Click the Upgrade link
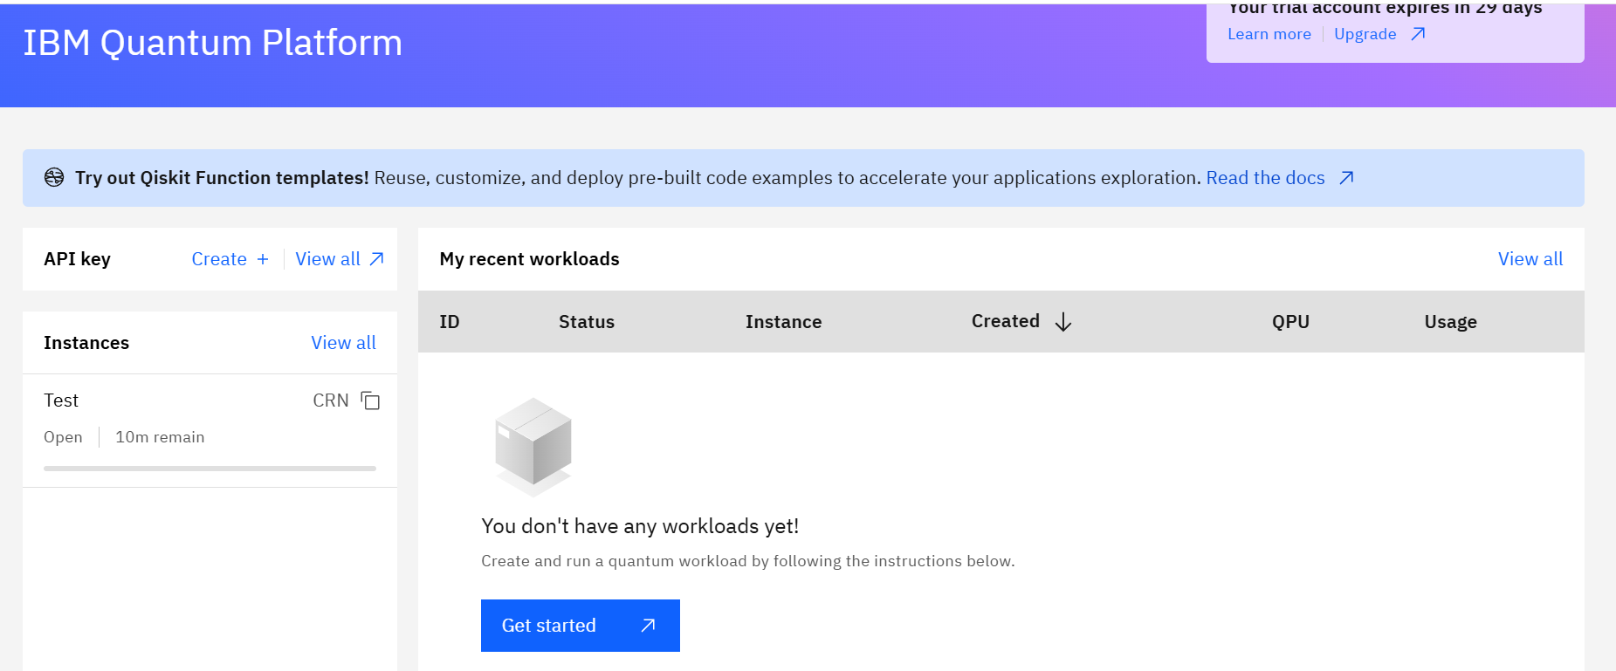Screen dimensions: 1616x671 (x=1365, y=34)
